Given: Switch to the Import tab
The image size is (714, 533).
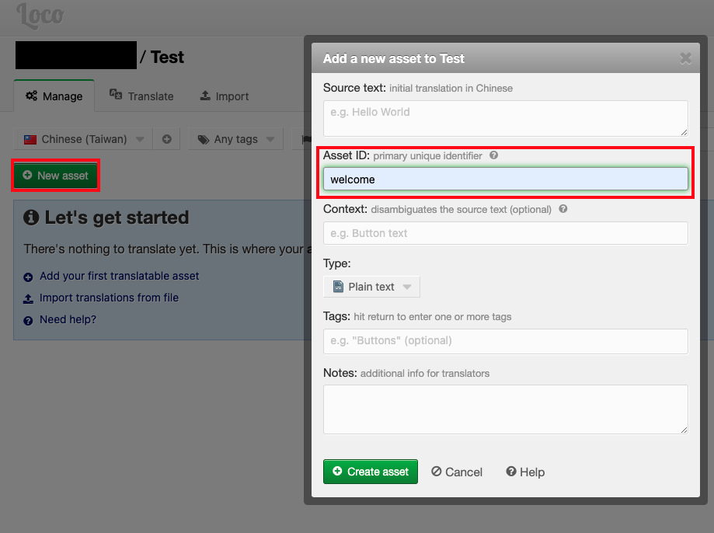Looking at the screenshot, I should 225,96.
